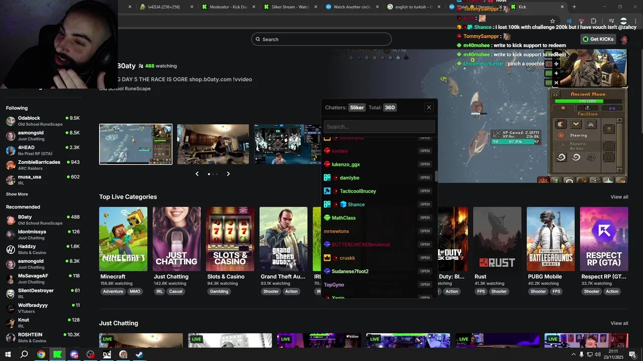Go to previous featured carousel slide
The height and width of the screenshot is (361, 643).
click(197, 173)
